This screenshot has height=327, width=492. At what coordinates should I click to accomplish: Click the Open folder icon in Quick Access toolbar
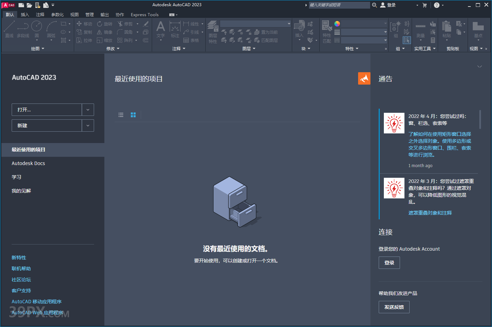point(30,5)
